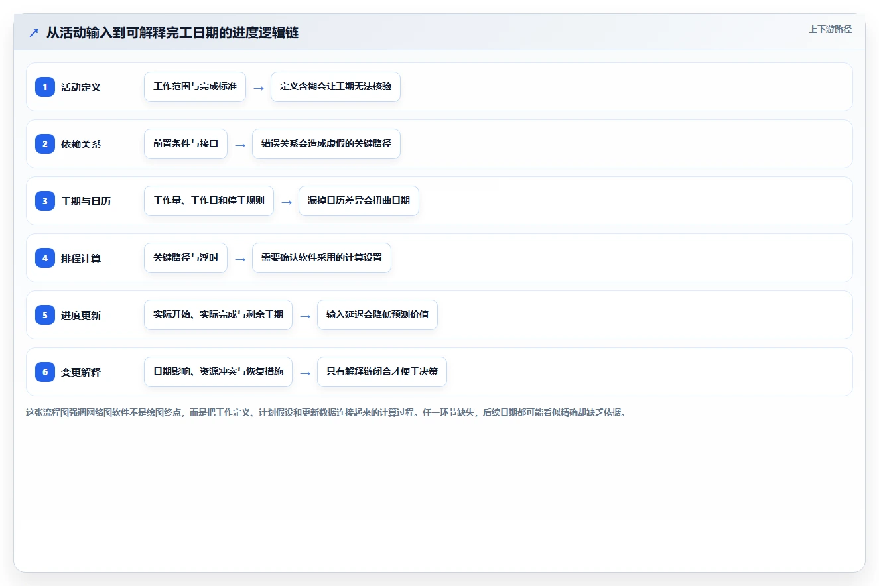Click the 定义含糊会让工期无法核验 box

coord(336,87)
